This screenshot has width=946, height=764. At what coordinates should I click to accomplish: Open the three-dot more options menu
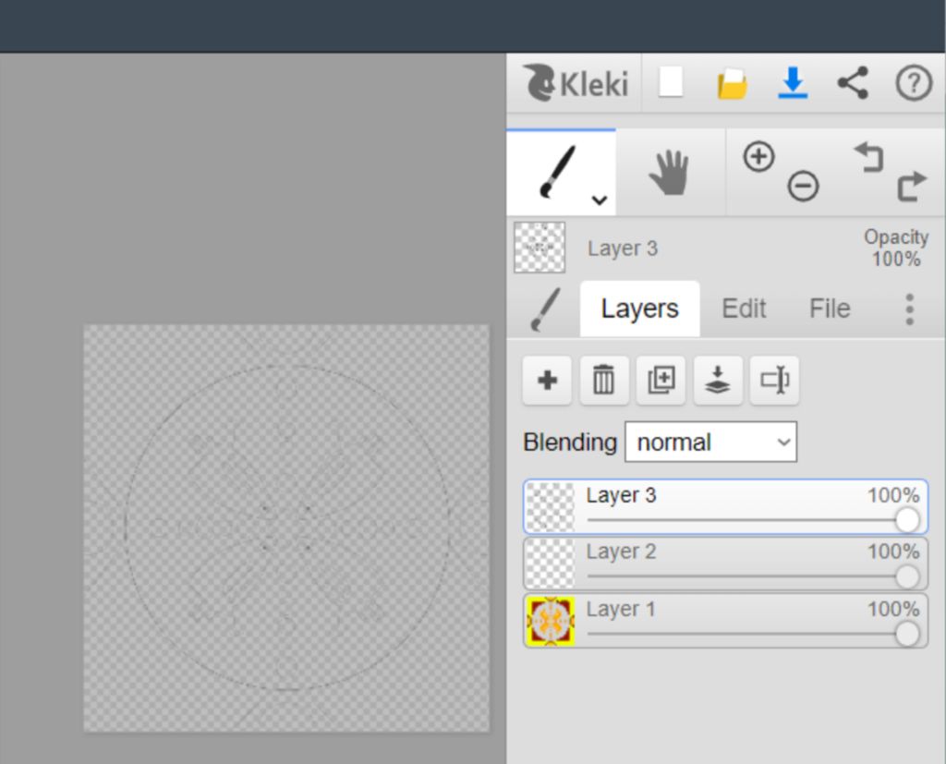pos(910,309)
